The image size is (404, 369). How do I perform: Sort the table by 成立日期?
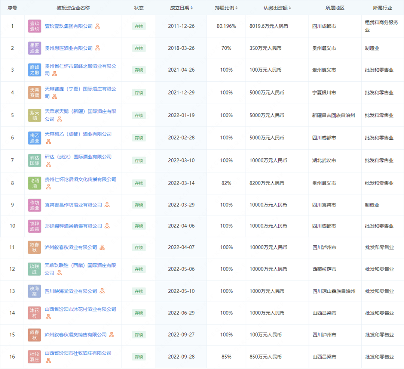[182, 8]
